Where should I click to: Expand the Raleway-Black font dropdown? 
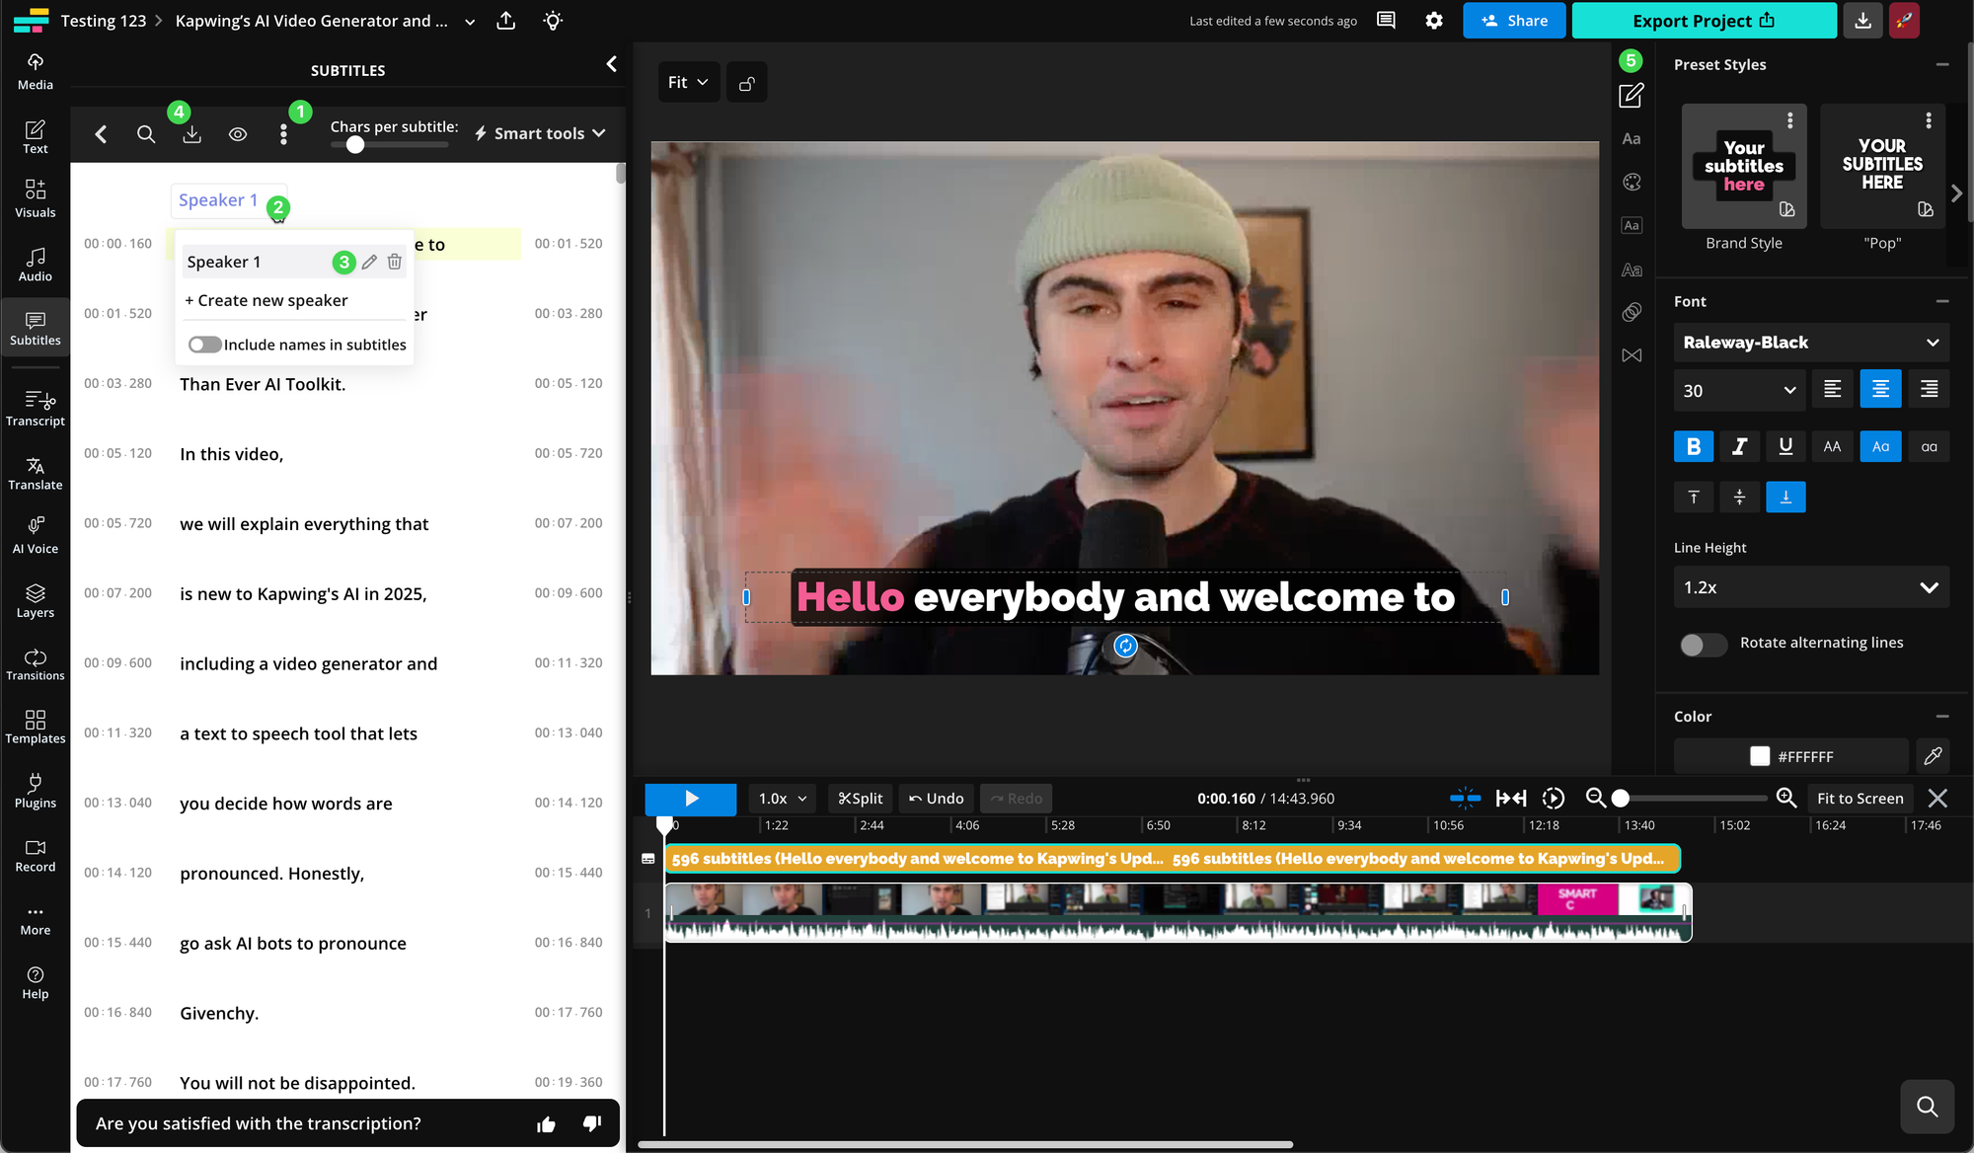point(1811,343)
